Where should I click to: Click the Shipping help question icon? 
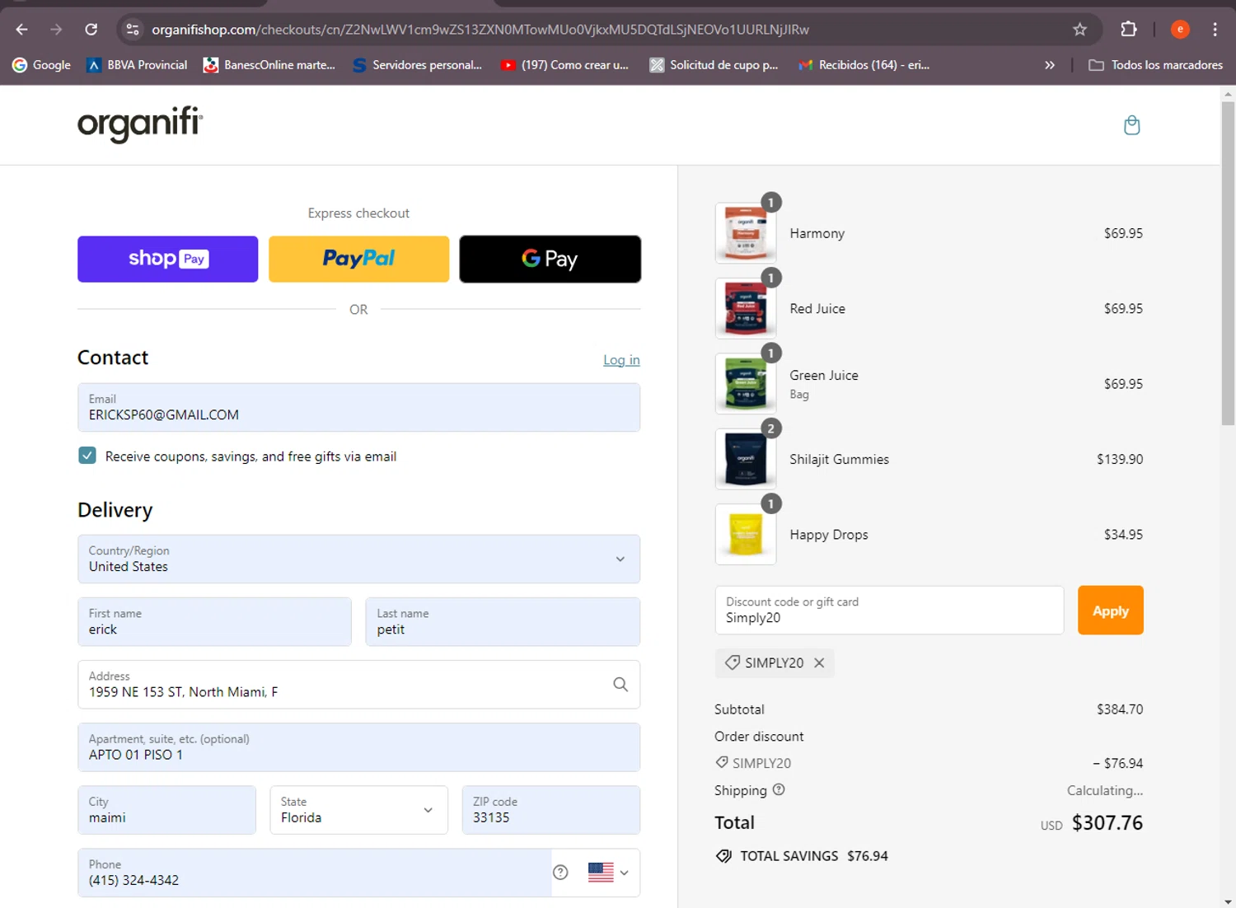779,789
